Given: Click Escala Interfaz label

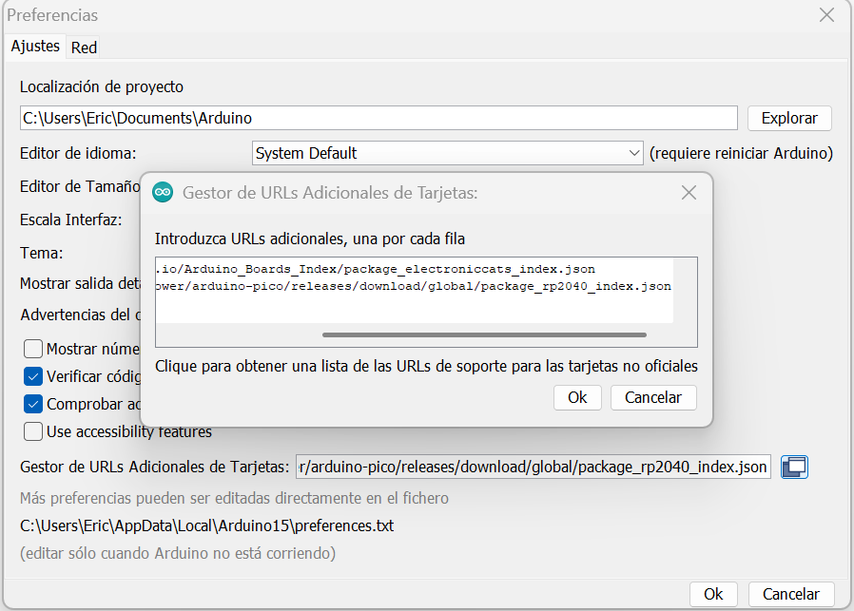Looking at the screenshot, I should pyautogui.click(x=70, y=220).
